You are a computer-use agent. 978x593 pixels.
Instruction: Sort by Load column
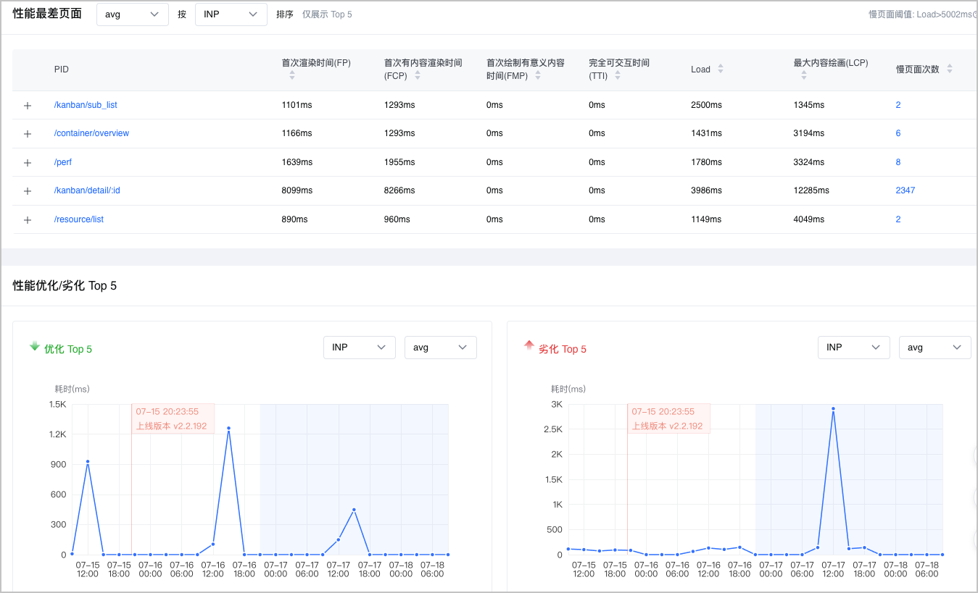[x=721, y=69]
